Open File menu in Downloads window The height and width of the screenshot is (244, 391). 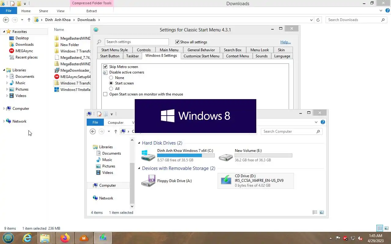click(x=9, y=11)
